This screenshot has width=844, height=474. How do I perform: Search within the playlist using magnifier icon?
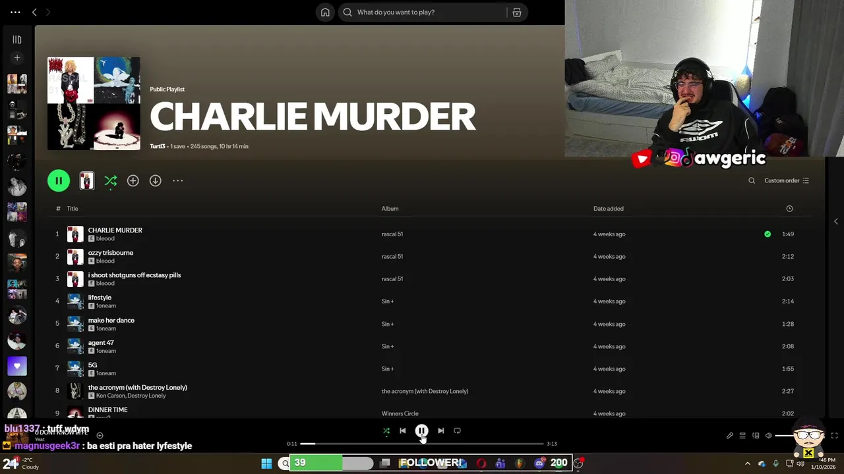[x=752, y=180]
